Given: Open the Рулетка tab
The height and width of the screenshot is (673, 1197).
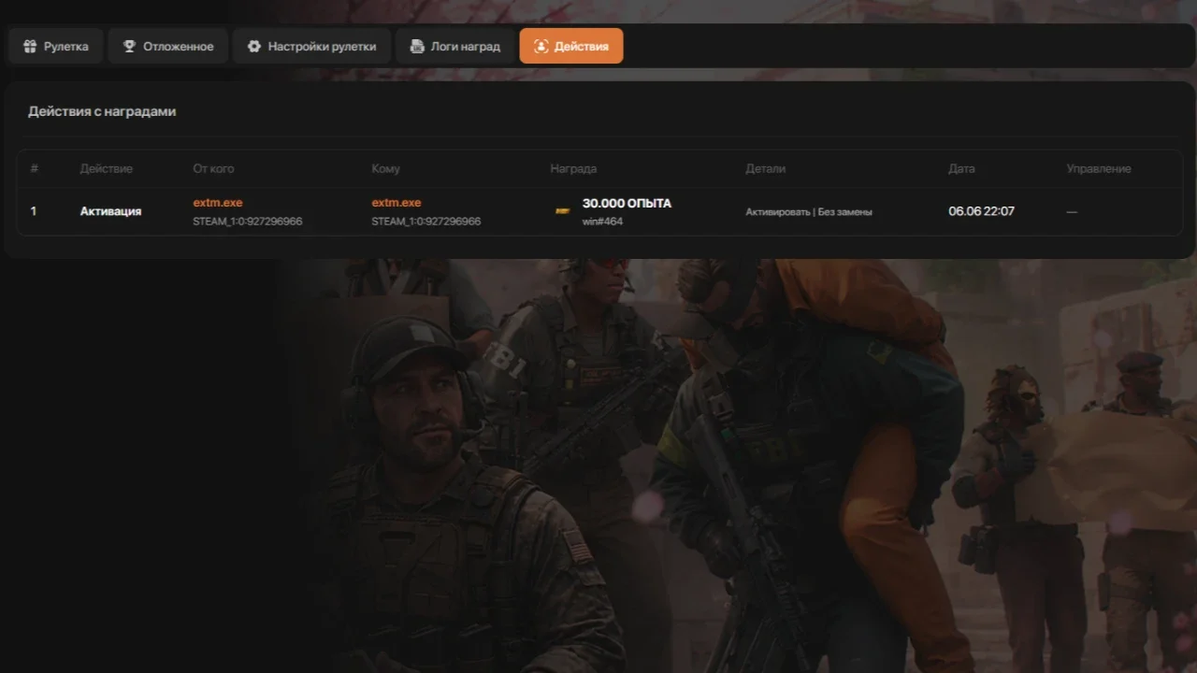Looking at the screenshot, I should (x=55, y=46).
